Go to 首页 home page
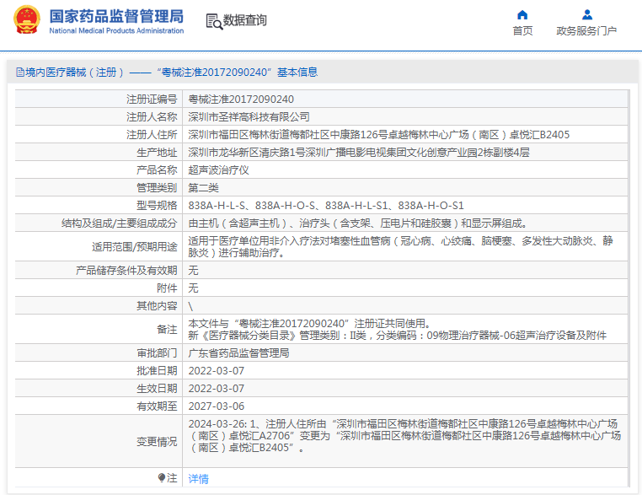642x495 pixels. coord(522,30)
